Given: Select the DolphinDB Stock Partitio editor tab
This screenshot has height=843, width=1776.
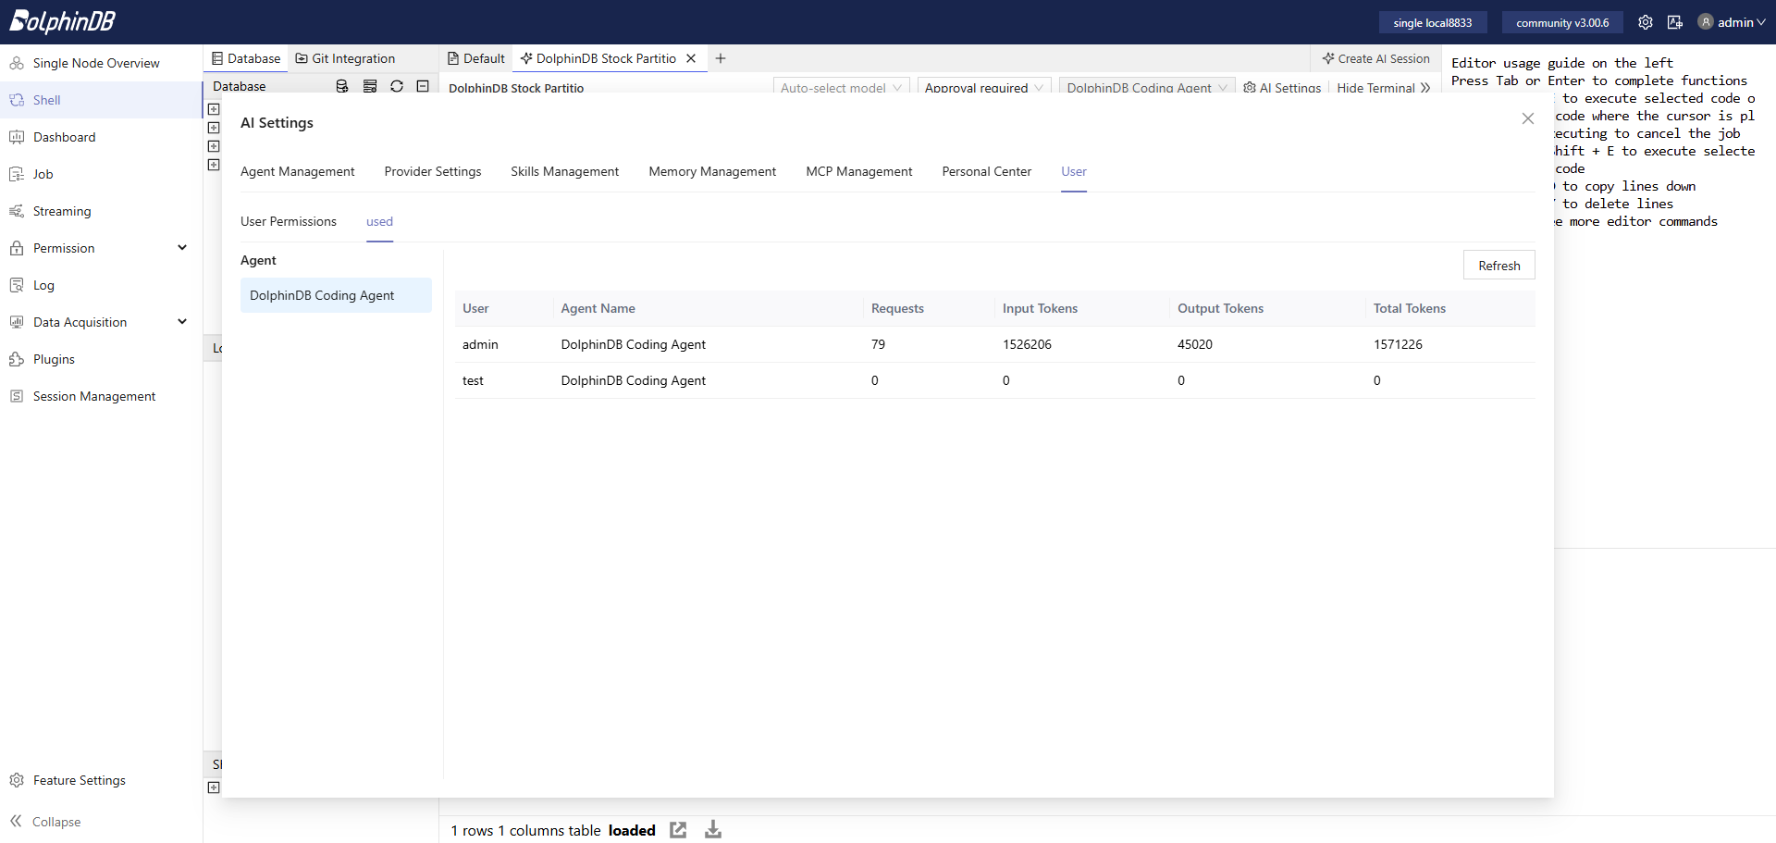Looking at the screenshot, I should [x=598, y=58].
